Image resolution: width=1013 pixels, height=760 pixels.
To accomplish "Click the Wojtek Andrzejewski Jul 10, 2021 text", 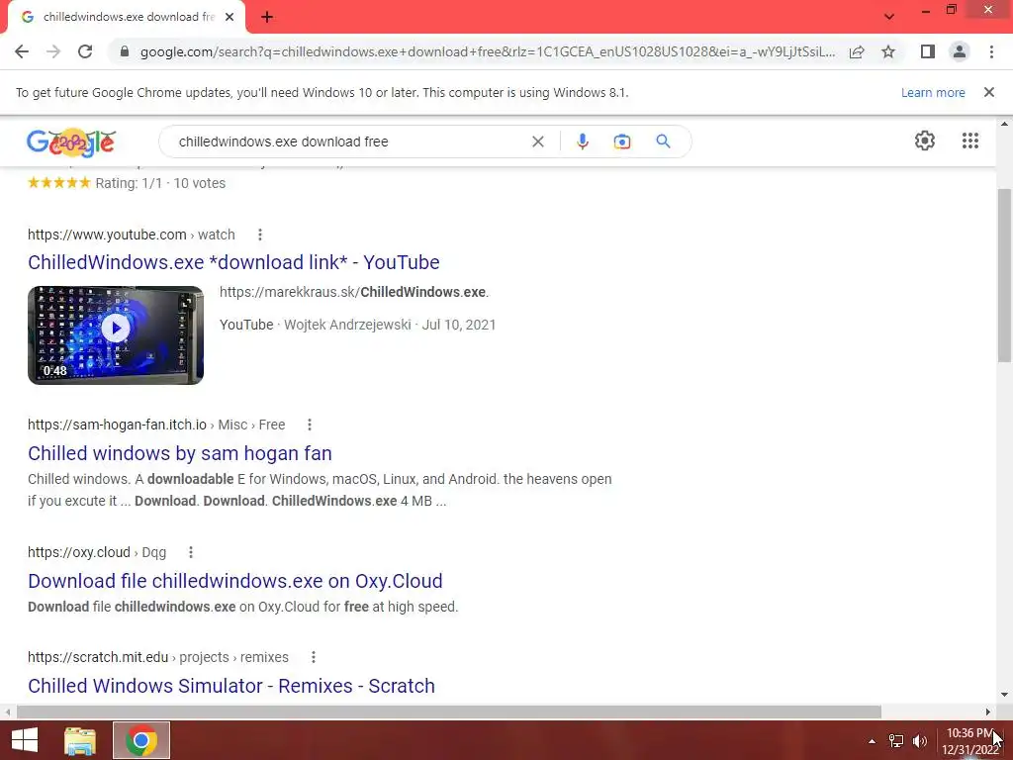I will tap(390, 325).
